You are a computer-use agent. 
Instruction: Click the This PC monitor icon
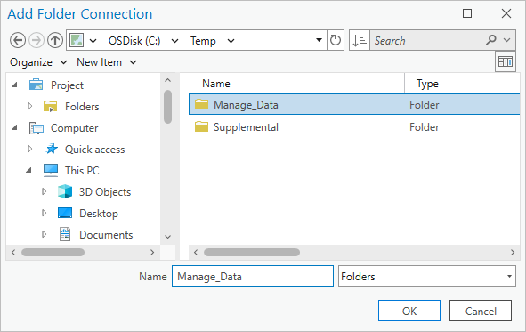tap(51, 170)
